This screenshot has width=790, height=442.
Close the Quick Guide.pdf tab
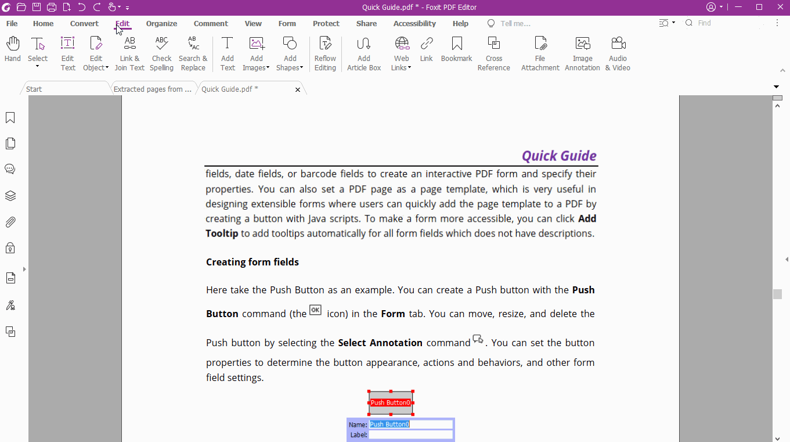pos(298,89)
